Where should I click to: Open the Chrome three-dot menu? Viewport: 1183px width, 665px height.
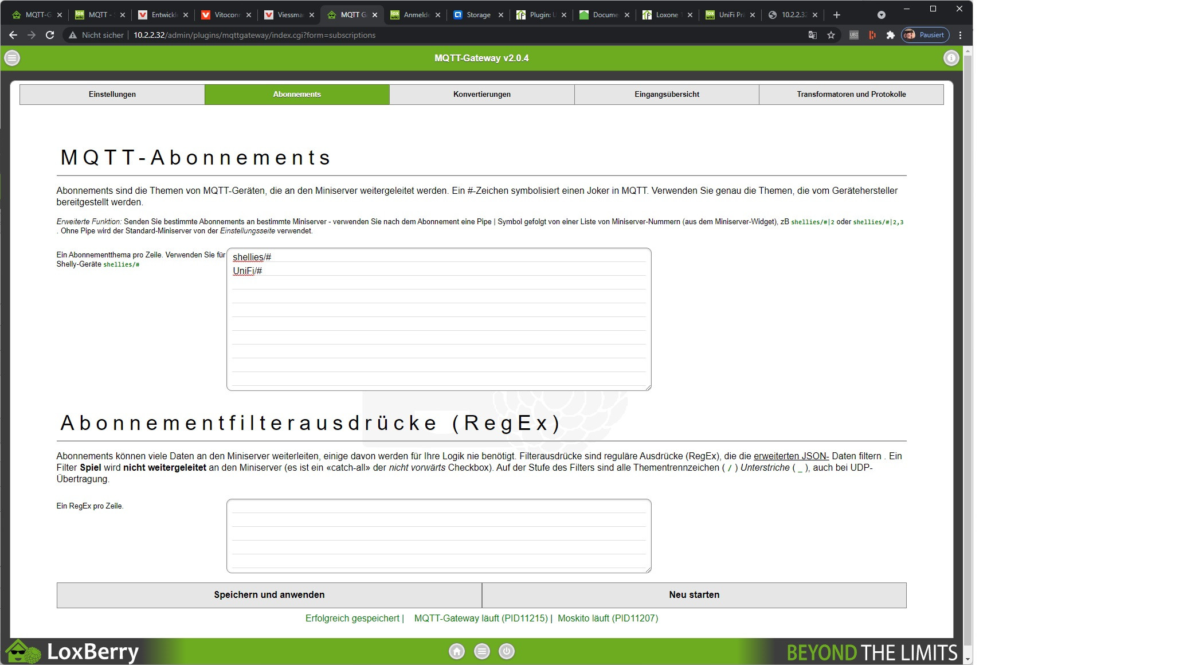pos(961,35)
